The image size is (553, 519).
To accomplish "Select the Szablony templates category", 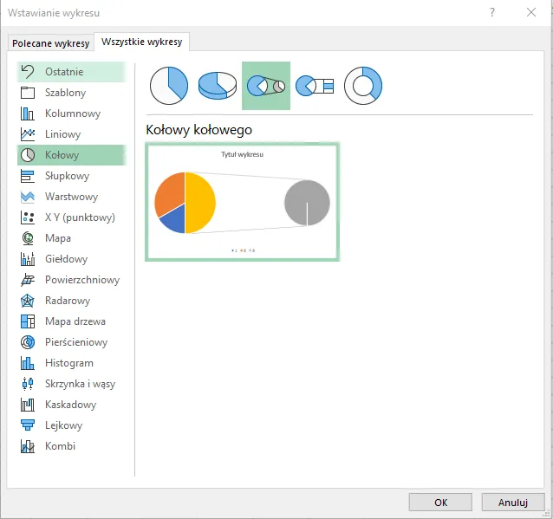I will pos(65,93).
